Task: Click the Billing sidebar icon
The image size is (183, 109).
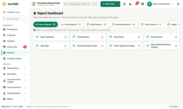Action: [4, 99]
